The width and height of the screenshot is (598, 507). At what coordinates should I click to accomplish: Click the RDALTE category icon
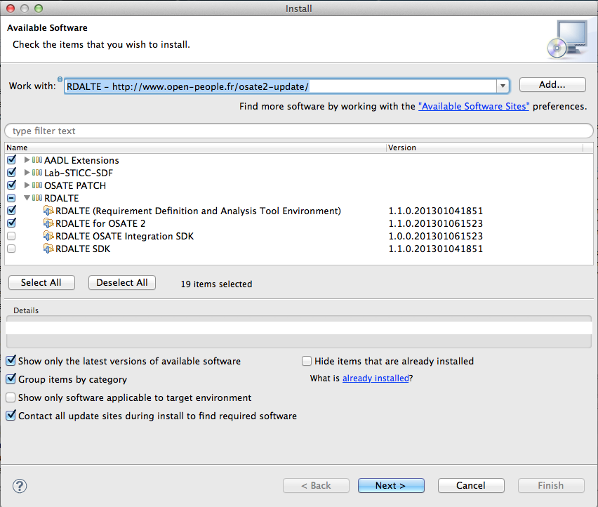pyautogui.click(x=37, y=197)
